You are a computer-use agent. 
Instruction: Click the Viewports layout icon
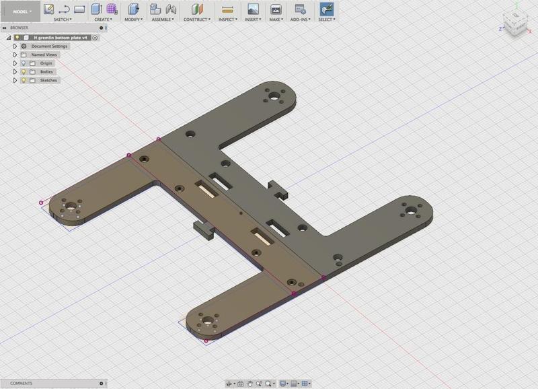[x=305, y=384]
